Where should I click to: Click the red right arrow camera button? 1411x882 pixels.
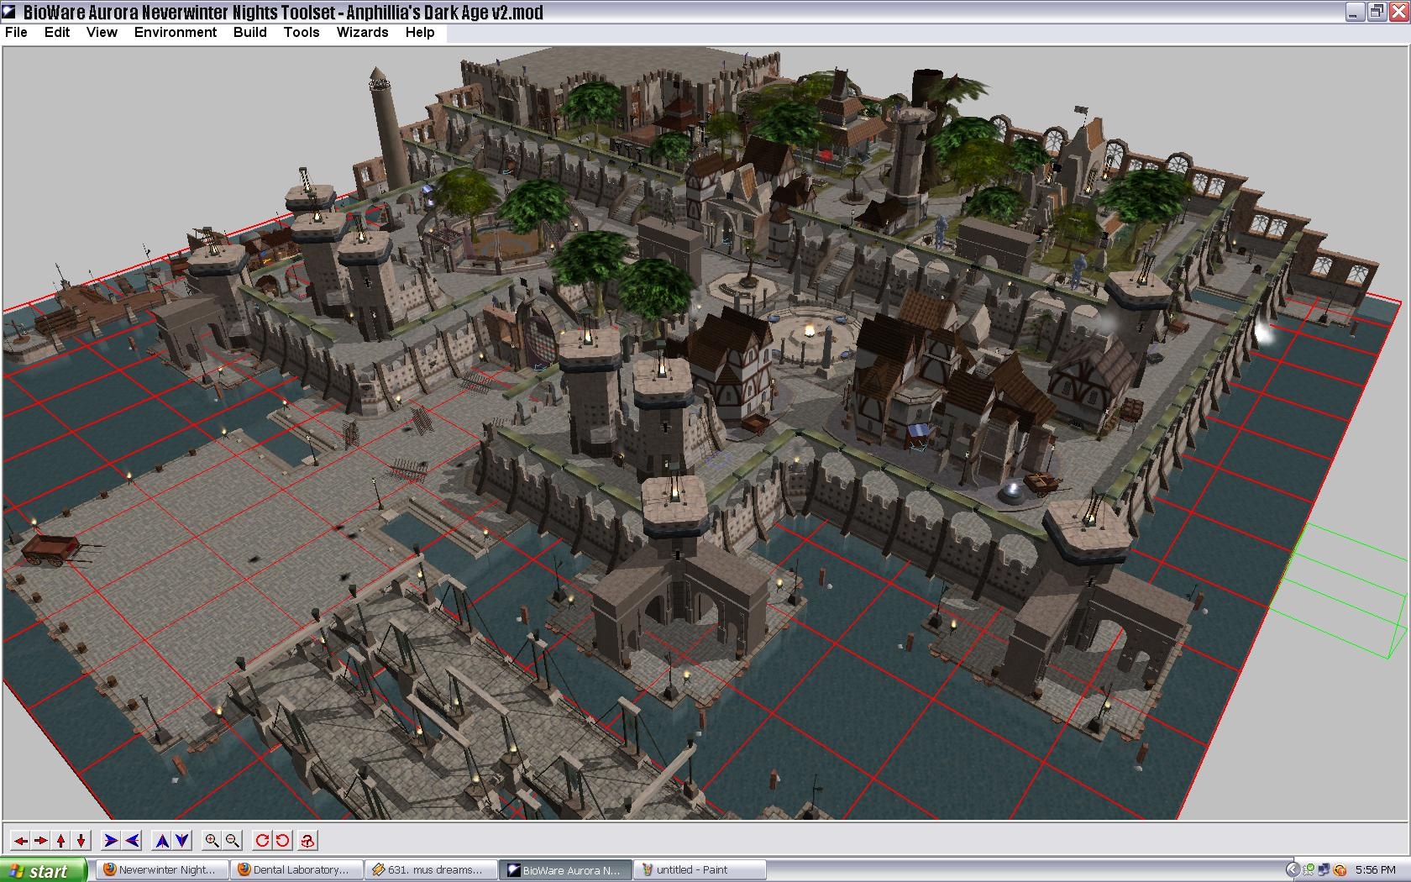click(40, 840)
